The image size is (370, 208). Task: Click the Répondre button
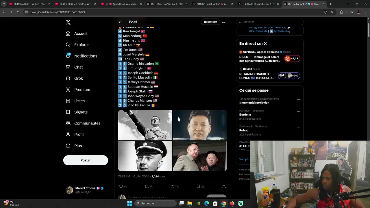(210, 22)
